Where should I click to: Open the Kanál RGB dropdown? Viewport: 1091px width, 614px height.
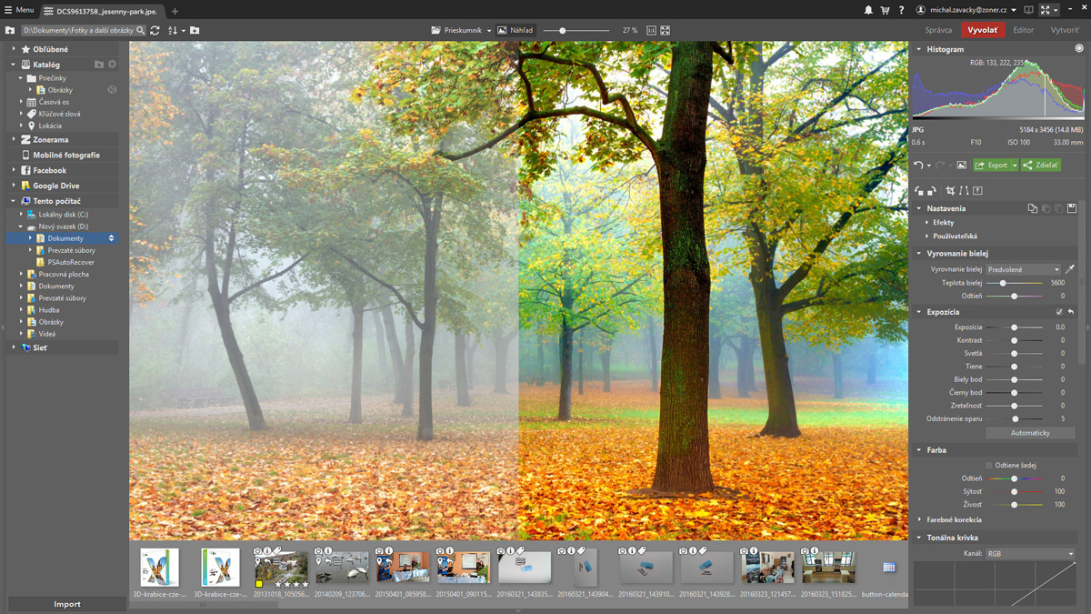click(x=1030, y=553)
